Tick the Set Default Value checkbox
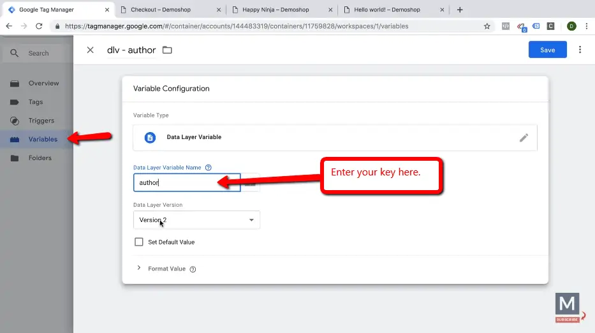595x333 pixels. [x=139, y=242]
